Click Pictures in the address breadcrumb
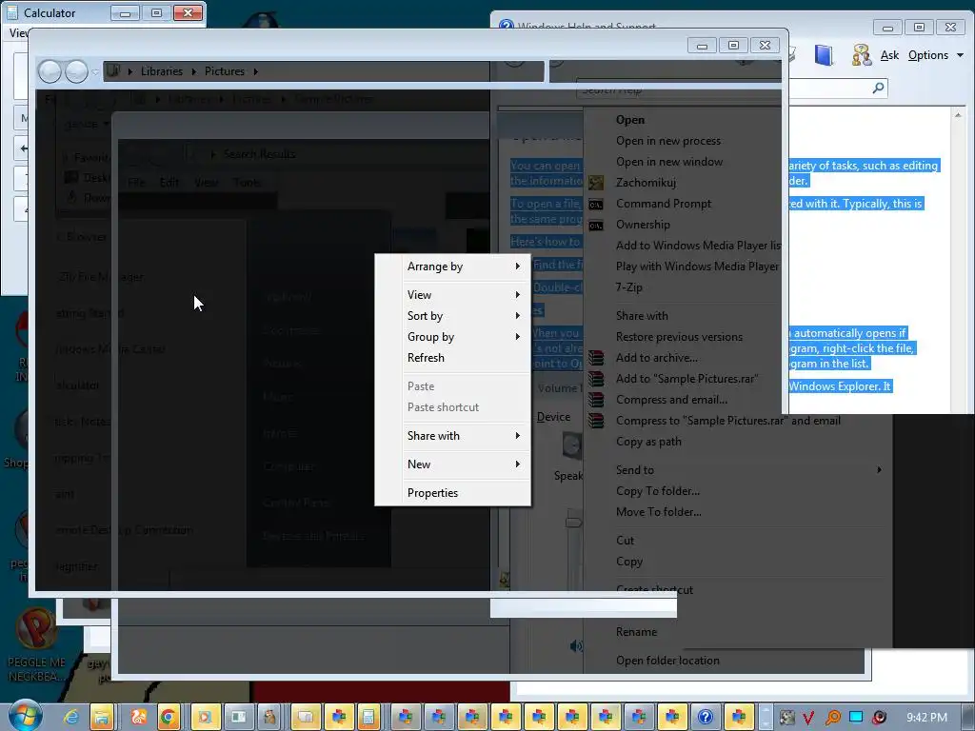The image size is (975, 731). coord(225,71)
